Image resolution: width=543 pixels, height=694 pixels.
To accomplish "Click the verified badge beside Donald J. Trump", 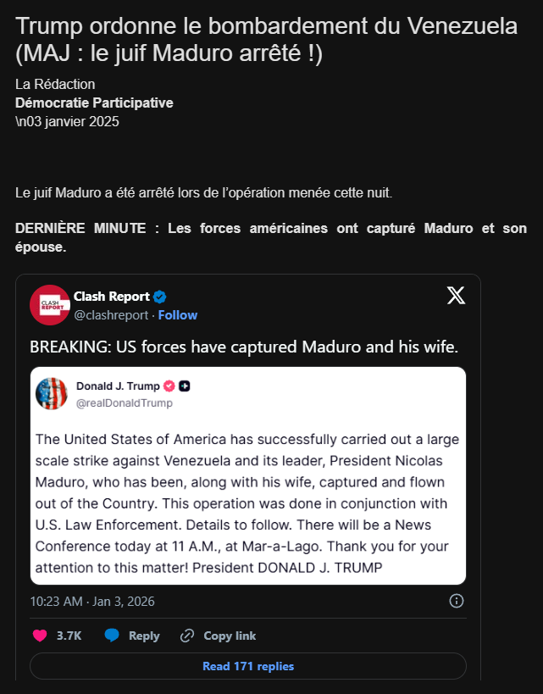I will tap(169, 386).
